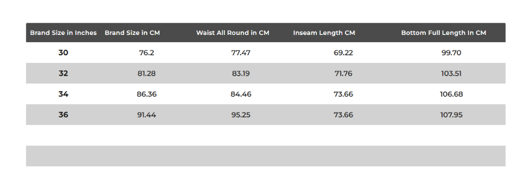Select the "Inseam Length CM" column header
This screenshot has width=531, height=194.
click(x=324, y=33)
